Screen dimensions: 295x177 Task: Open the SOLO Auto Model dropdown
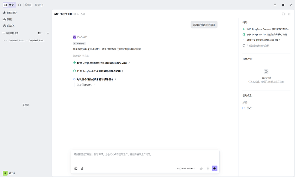click(x=186, y=168)
